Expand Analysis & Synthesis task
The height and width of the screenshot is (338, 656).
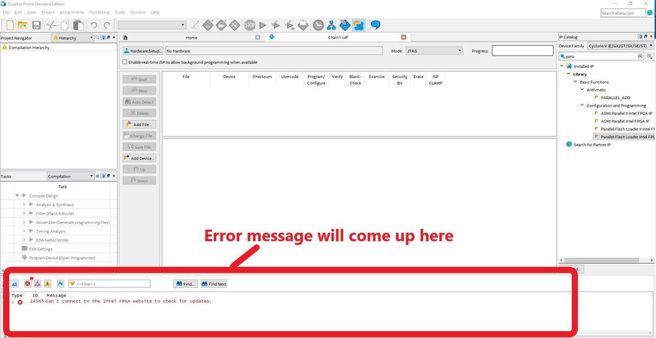[x=24, y=205]
